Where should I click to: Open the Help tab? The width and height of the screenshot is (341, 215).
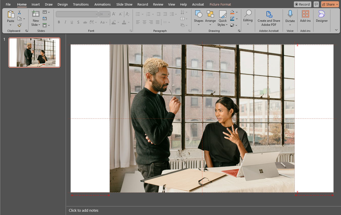(184, 4)
